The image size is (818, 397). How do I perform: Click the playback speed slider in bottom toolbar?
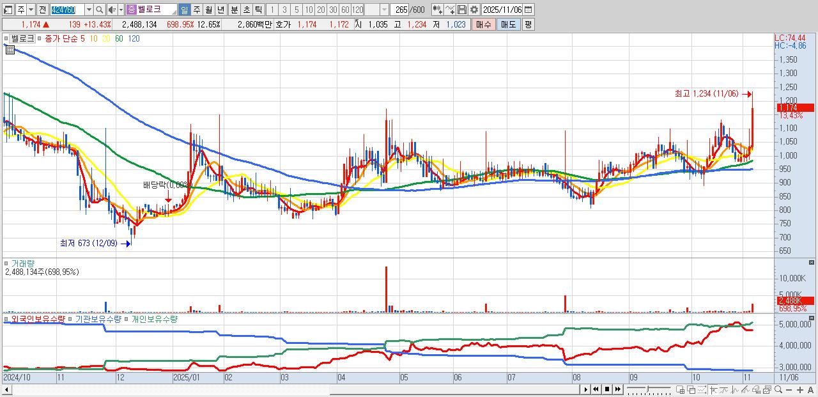(x=649, y=389)
